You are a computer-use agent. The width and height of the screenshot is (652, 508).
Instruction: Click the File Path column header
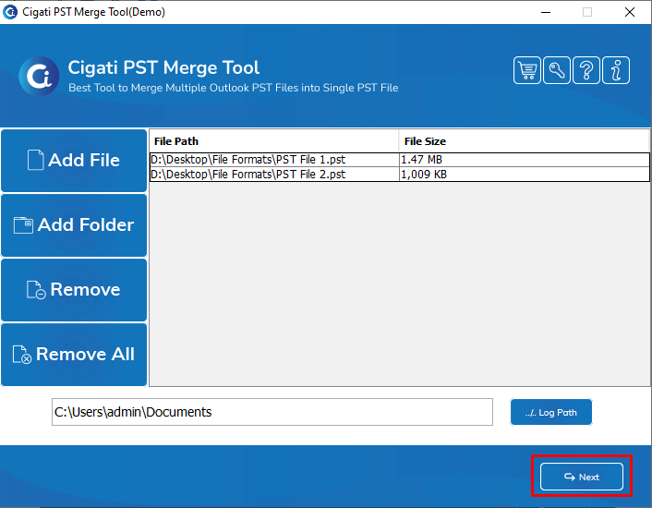(273, 141)
